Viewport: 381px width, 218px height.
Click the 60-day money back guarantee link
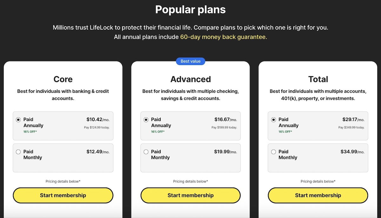pos(224,37)
